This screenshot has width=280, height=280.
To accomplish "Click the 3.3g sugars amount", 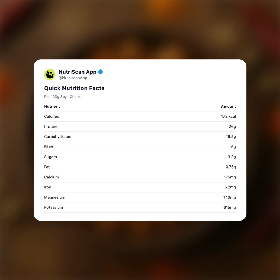I will [x=232, y=157].
